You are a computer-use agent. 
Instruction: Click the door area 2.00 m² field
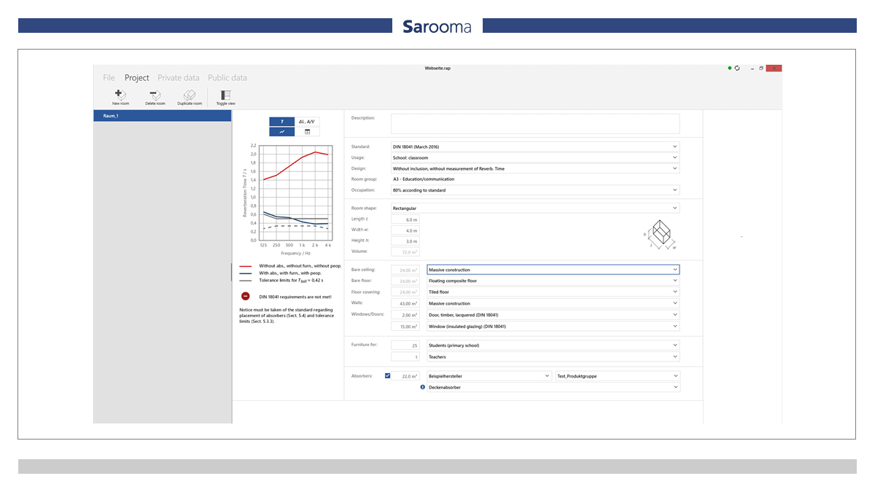pos(405,315)
